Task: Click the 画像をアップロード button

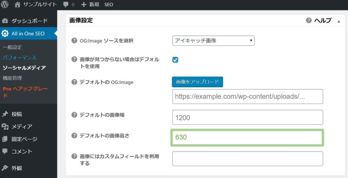Action: tap(197, 82)
